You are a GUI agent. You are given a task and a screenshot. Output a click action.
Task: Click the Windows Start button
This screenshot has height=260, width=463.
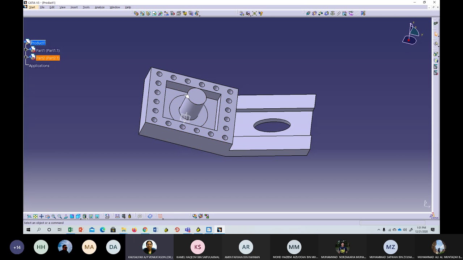(28, 230)
